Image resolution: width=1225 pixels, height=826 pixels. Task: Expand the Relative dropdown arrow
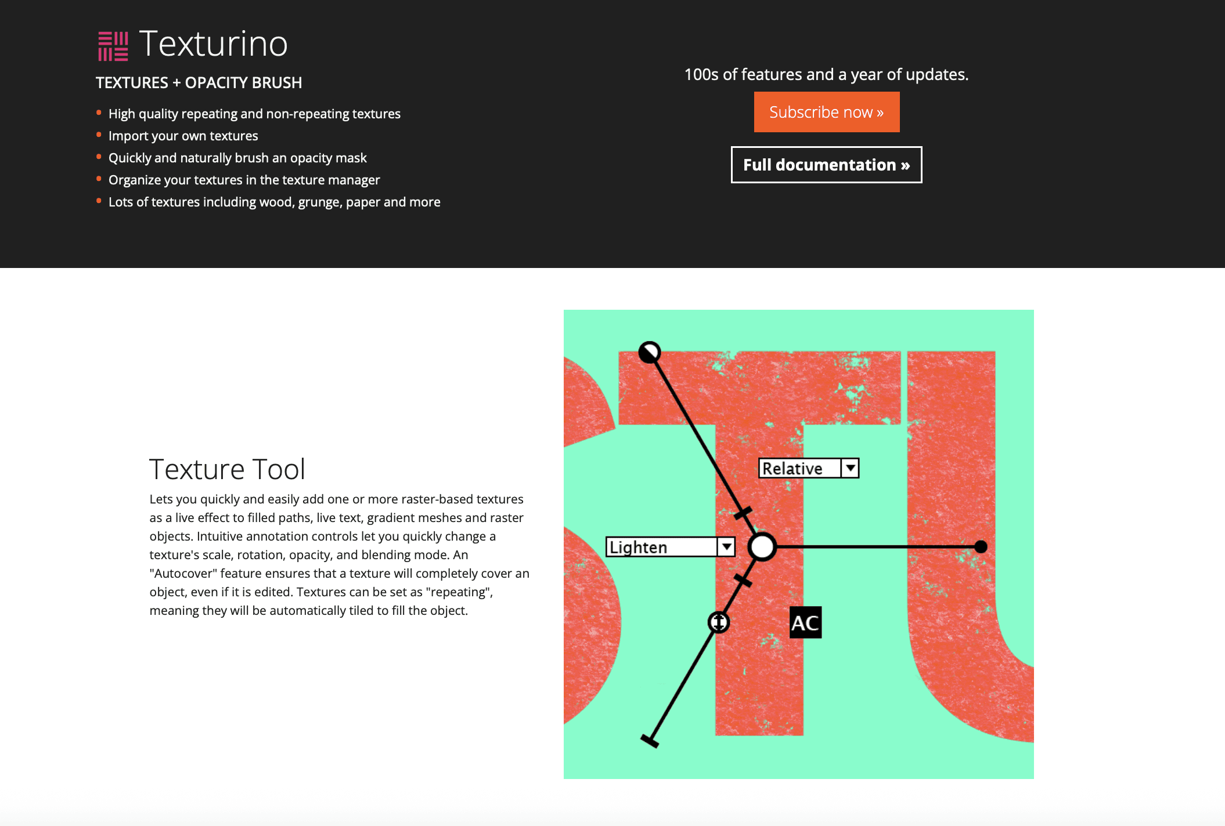coord(850,468)
